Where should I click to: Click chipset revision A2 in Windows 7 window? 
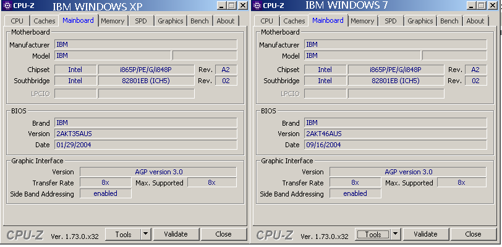click(x=476, y=70)
